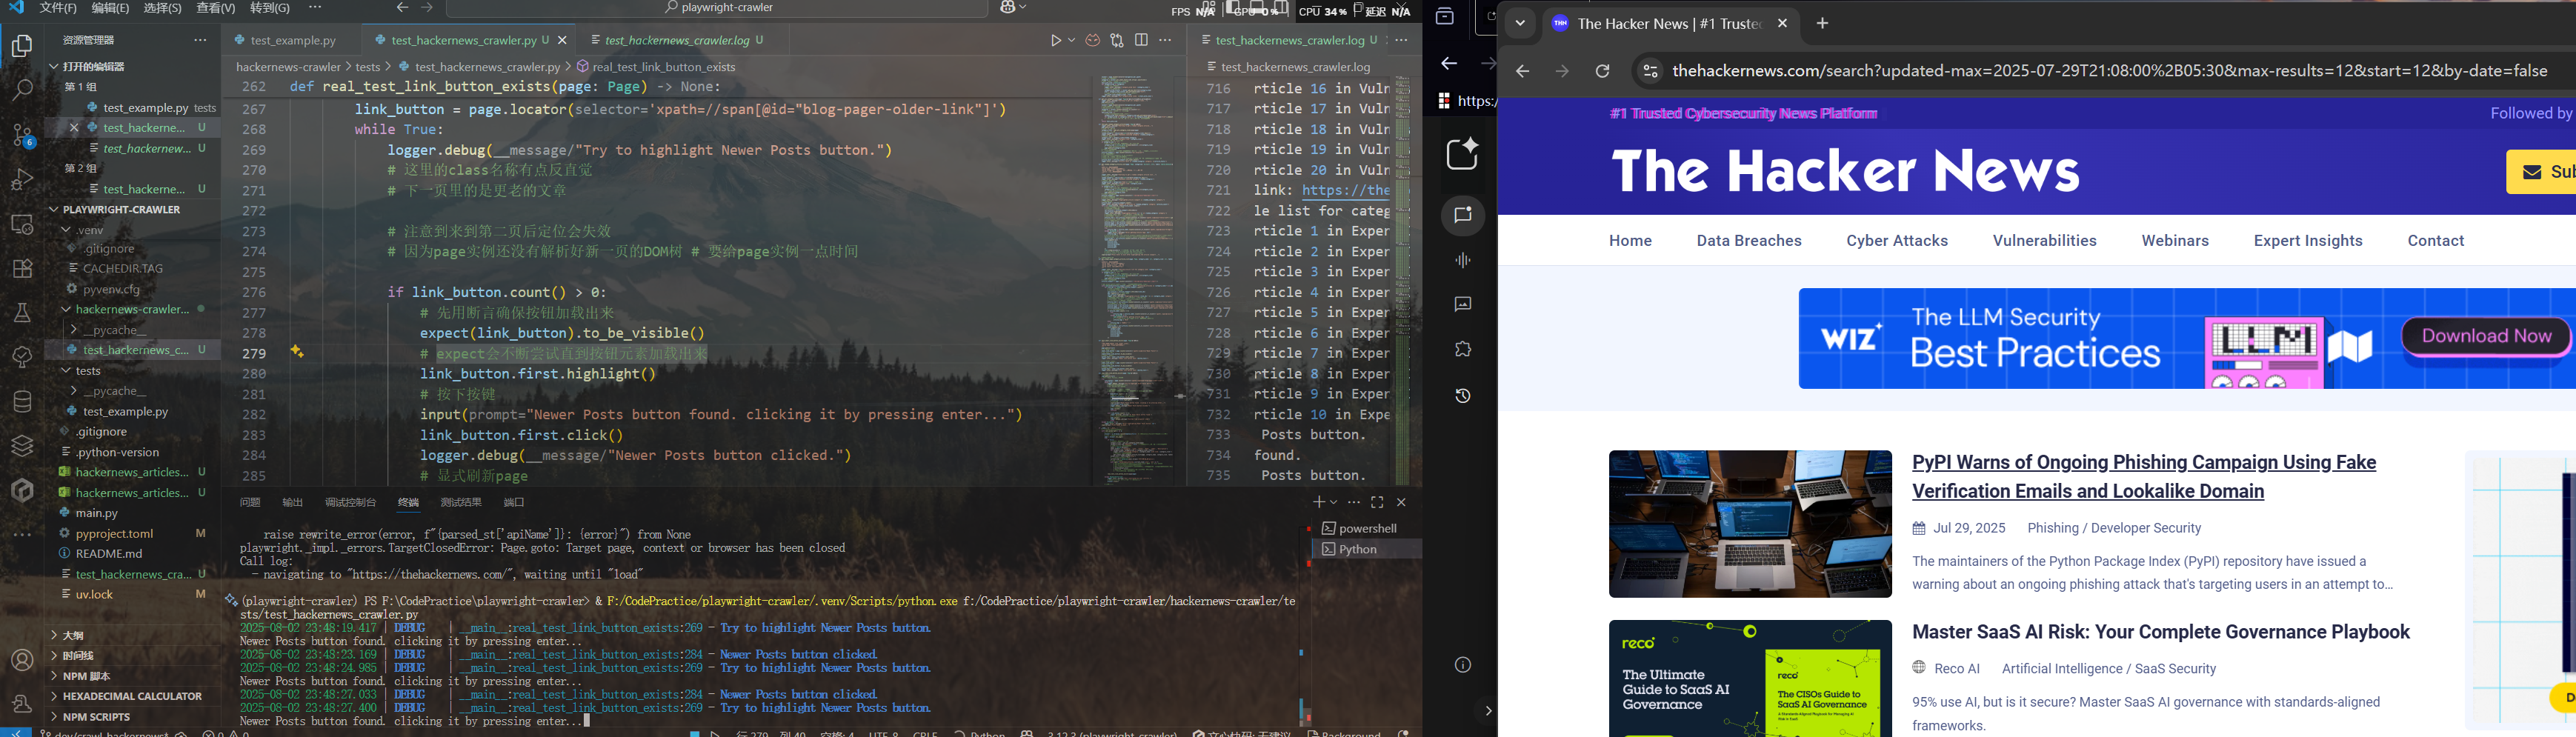Viewport: 2576px width, 737px height.
Task: Open the Extensions view
Action: (x=22, y=268)
